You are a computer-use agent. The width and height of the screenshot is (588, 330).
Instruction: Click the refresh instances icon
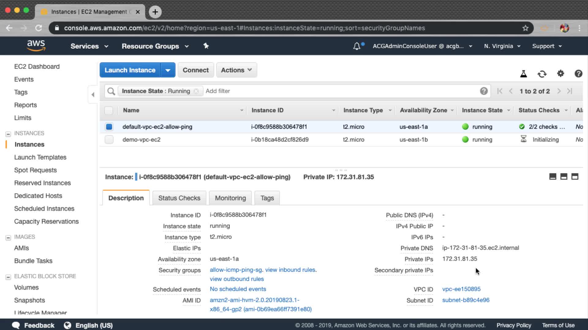click(542, 74)
